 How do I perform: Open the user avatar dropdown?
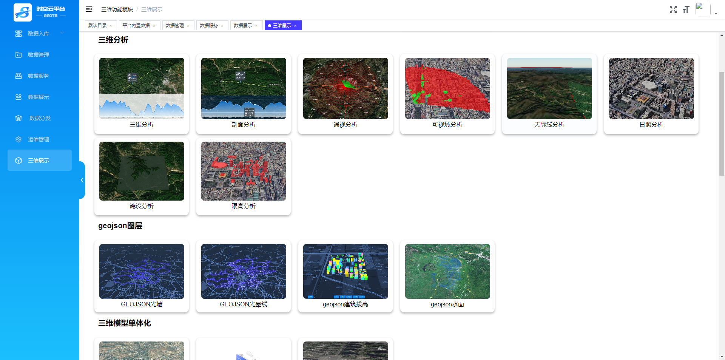click(706, 10)
